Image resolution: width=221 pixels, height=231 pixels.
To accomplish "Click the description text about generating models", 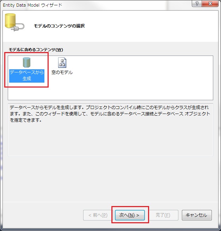I will tap(110, 114).
